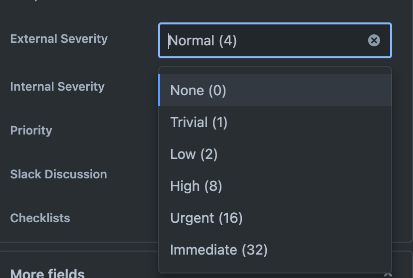Screen dimensions: 413x278
Task: Click the Checklists field label
Action: click(40, 218)
